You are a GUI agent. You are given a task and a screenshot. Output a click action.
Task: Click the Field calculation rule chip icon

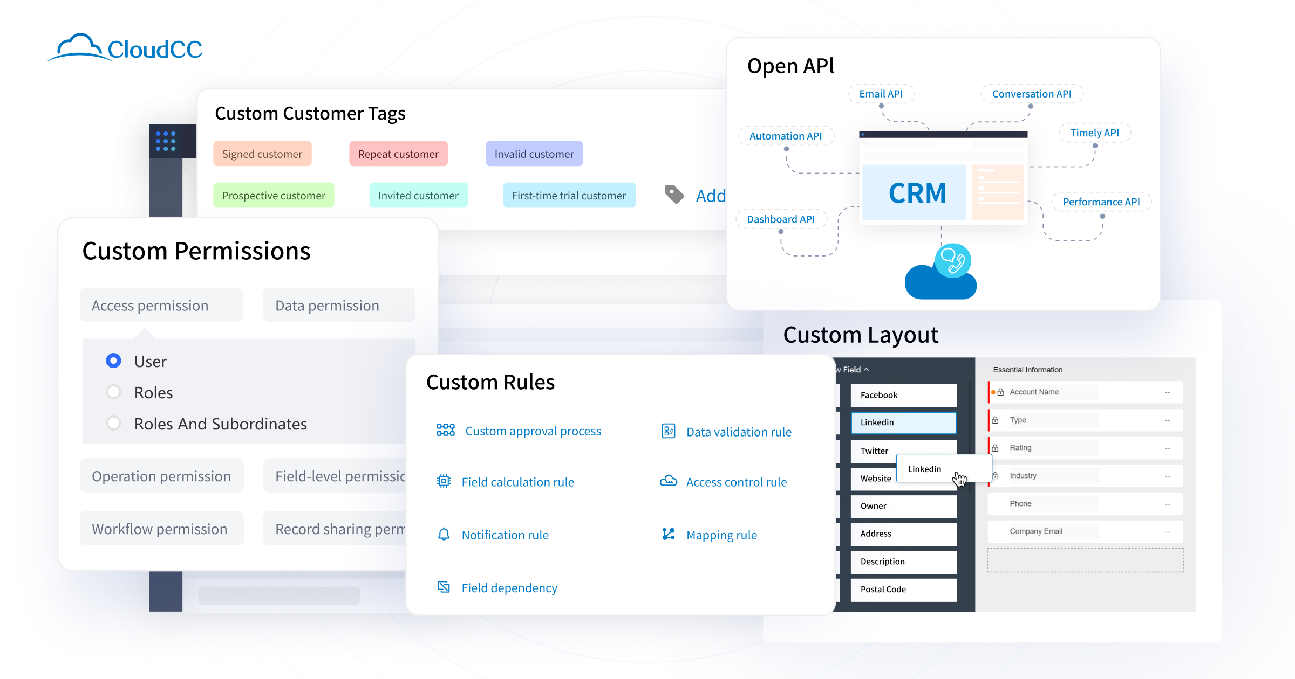click(x=444, y=481)
